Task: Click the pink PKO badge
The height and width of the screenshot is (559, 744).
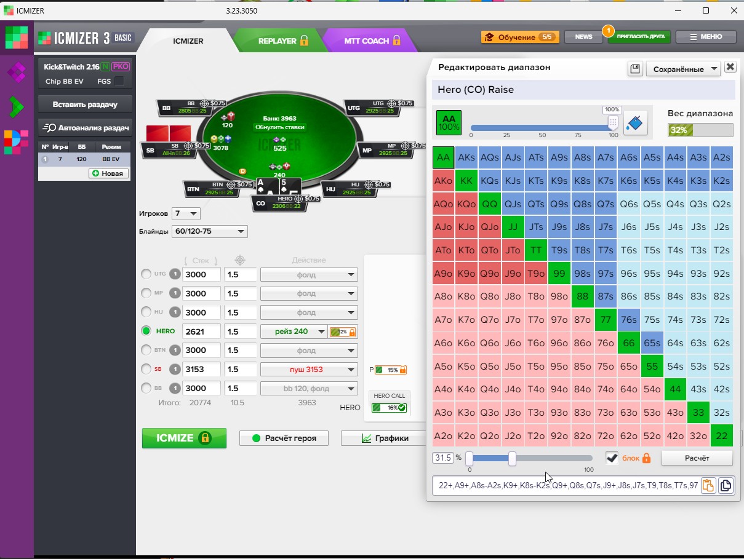Action: coord(121,66)
